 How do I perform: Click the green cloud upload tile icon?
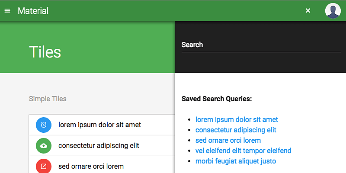pyautogui.click(x=44, y=146)
